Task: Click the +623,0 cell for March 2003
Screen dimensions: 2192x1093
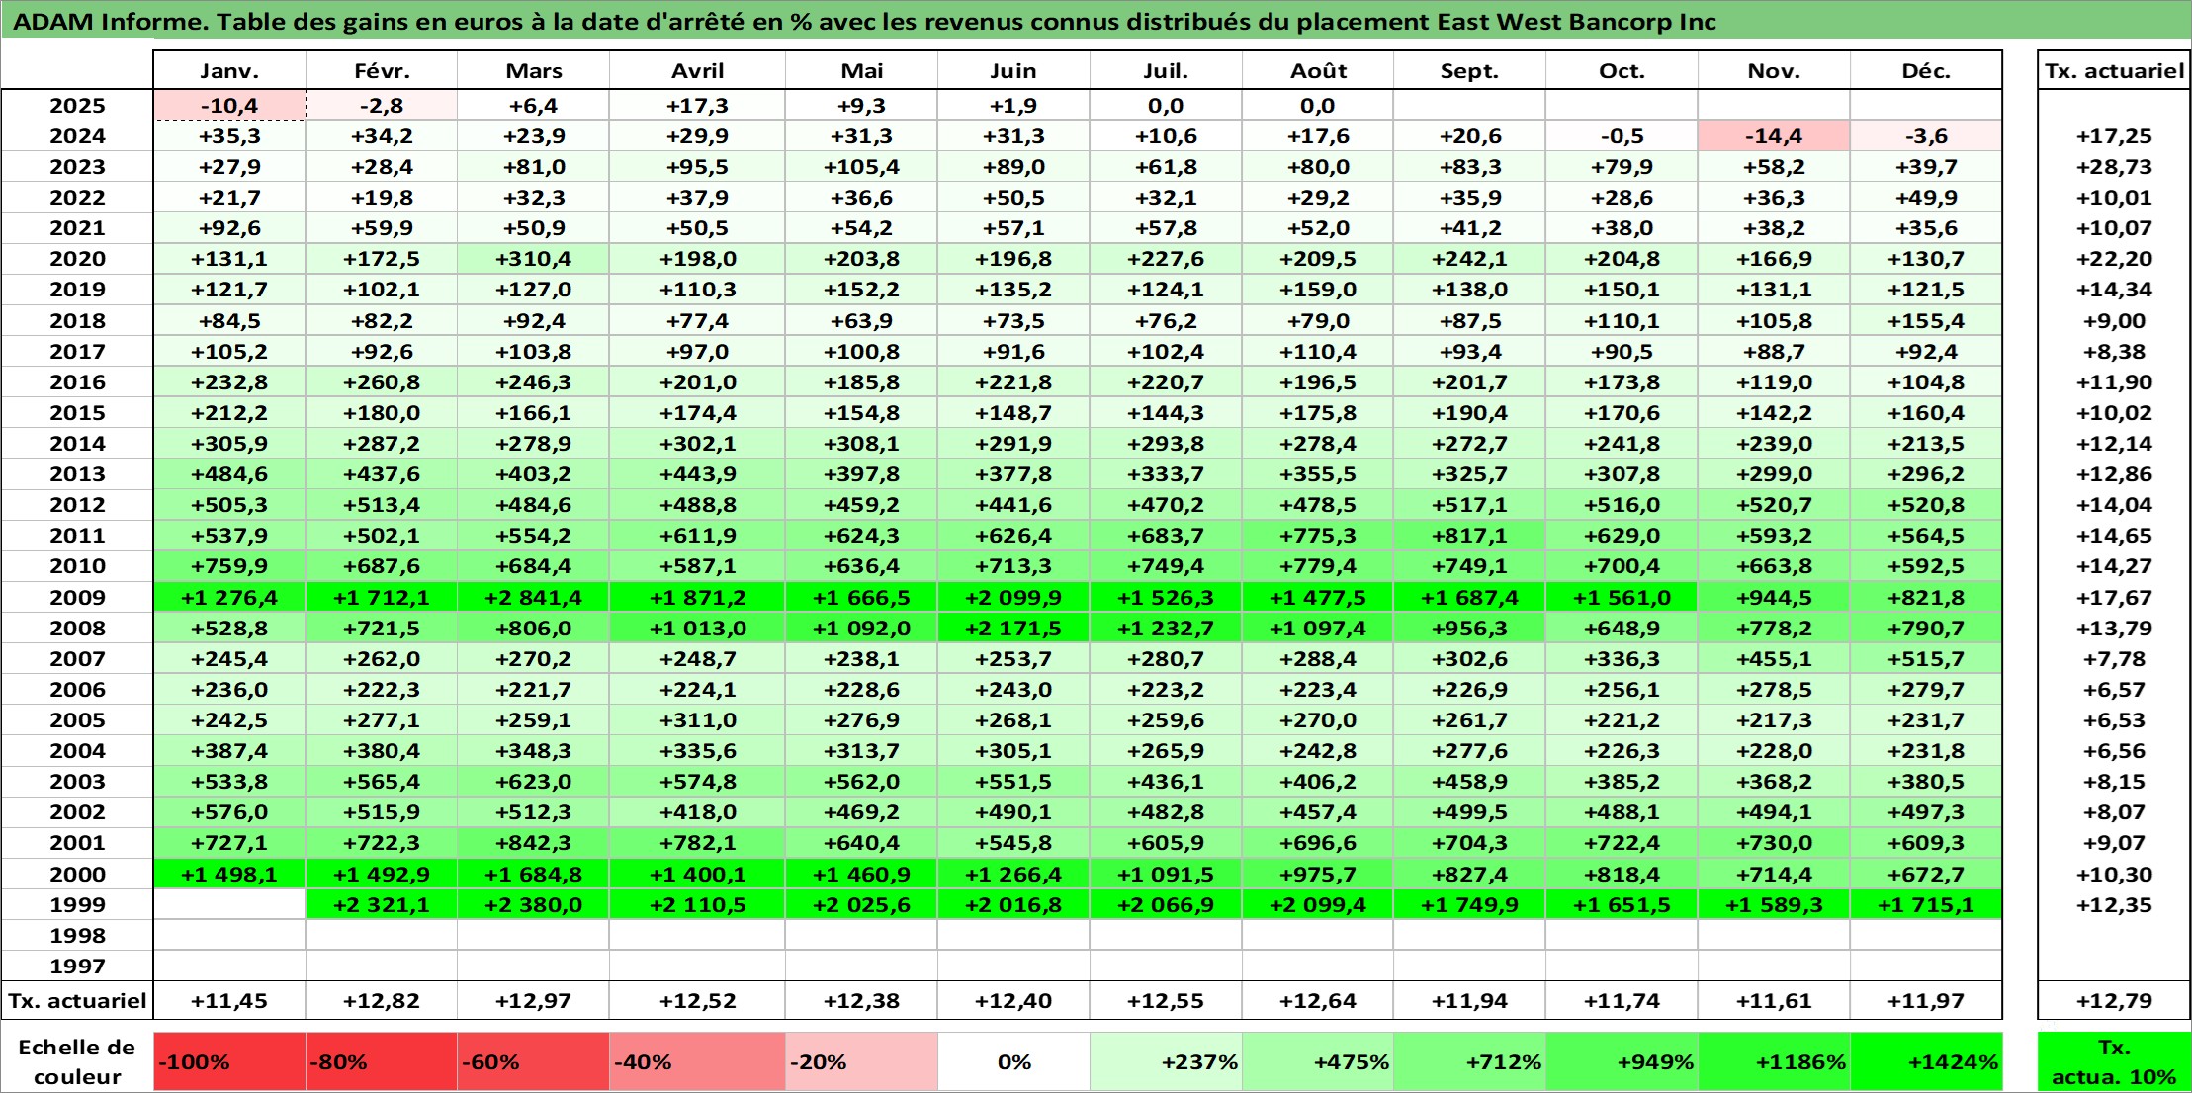Action: point(534,782)
